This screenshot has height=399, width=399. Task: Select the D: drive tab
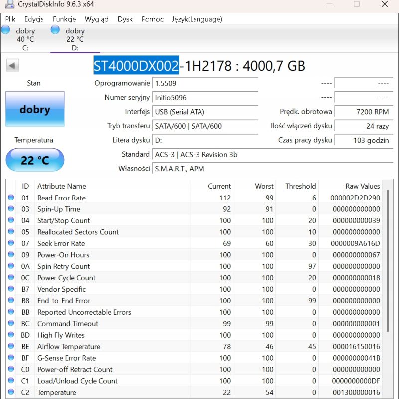(75, 39)
